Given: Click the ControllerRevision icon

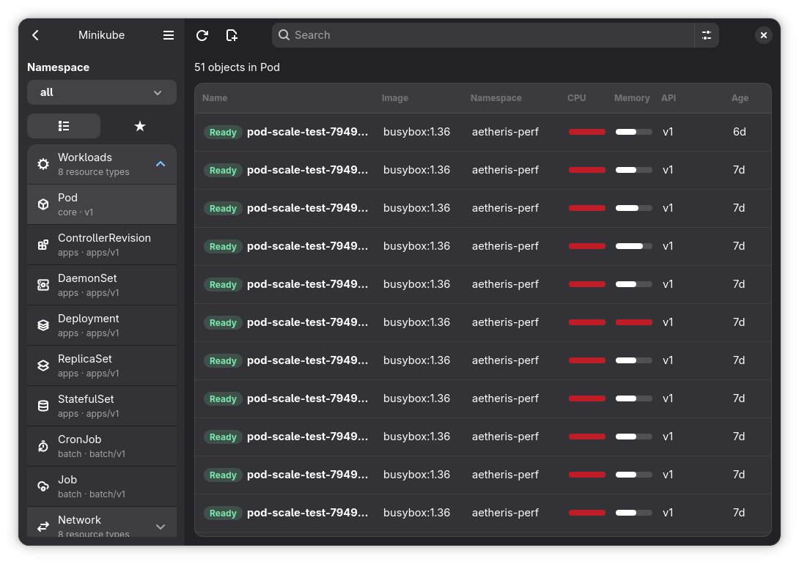Looking at the screenshot, I should point(43,245).
